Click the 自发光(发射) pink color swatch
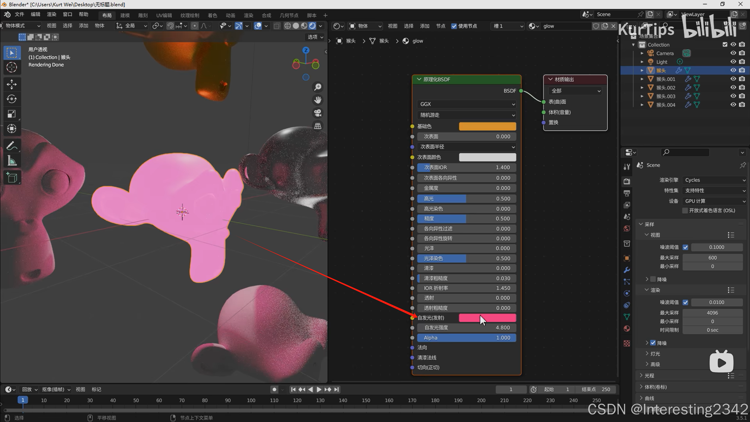 pyautogui.click(x=487, y=318)
